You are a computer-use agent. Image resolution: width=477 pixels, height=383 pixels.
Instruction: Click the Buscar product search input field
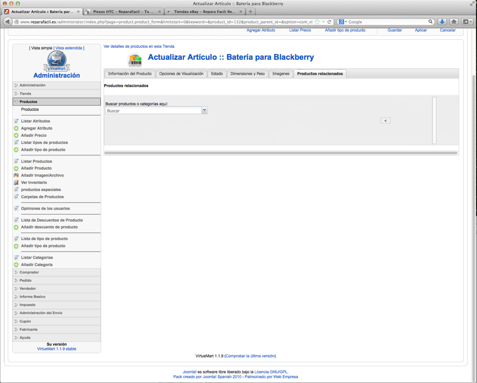154,111
